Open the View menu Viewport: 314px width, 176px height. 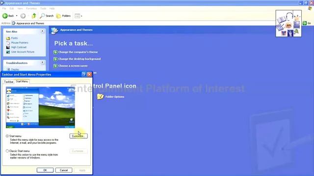(x=20, y=9)
